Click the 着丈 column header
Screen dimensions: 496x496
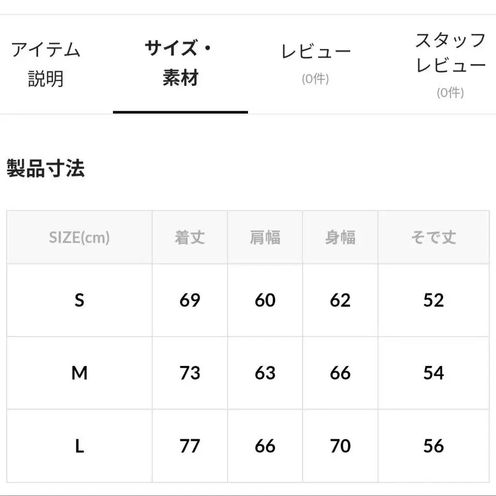point(190,237)
